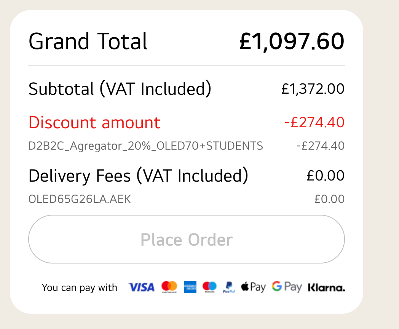Click the Mastercard payment logo

169,287
